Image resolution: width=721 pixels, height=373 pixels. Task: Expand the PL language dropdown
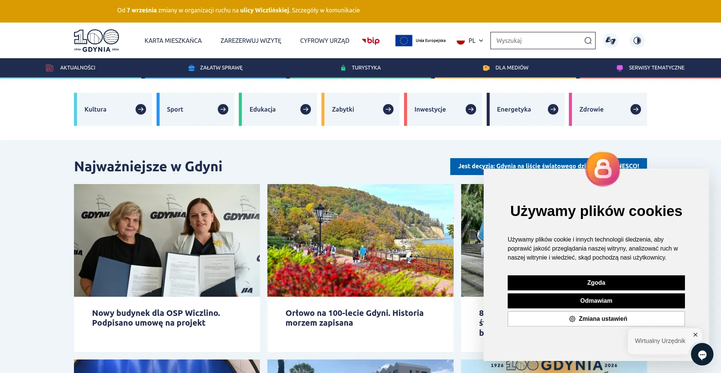point(470,41)
